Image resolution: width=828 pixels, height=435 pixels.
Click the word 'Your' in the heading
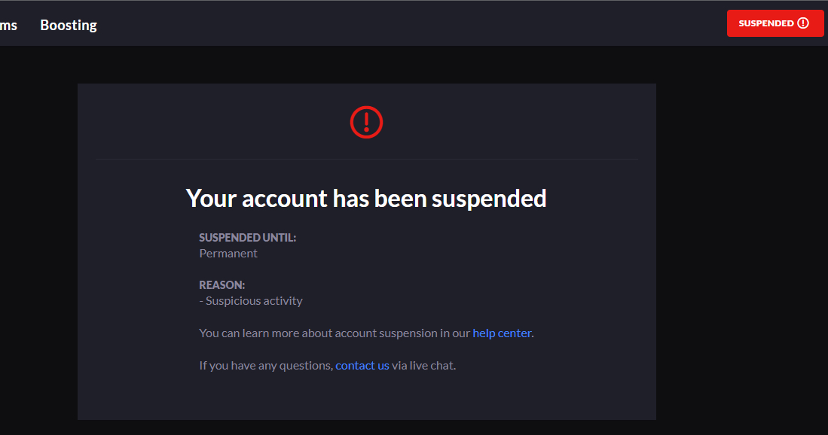(x=211, y=199)
